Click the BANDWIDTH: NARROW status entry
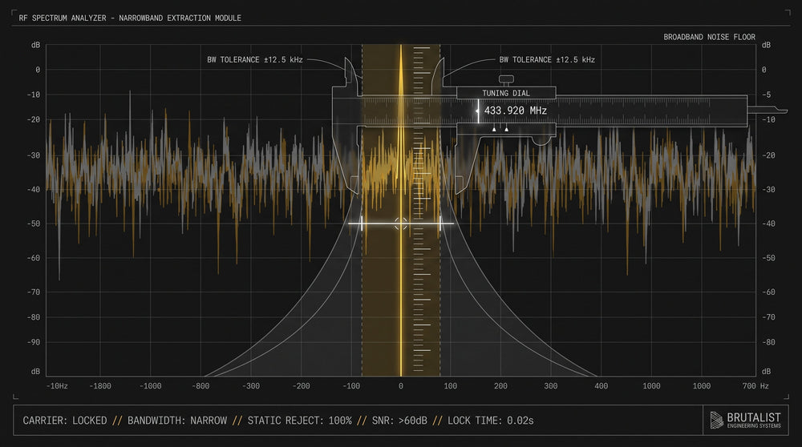 [x=177, y=421]
